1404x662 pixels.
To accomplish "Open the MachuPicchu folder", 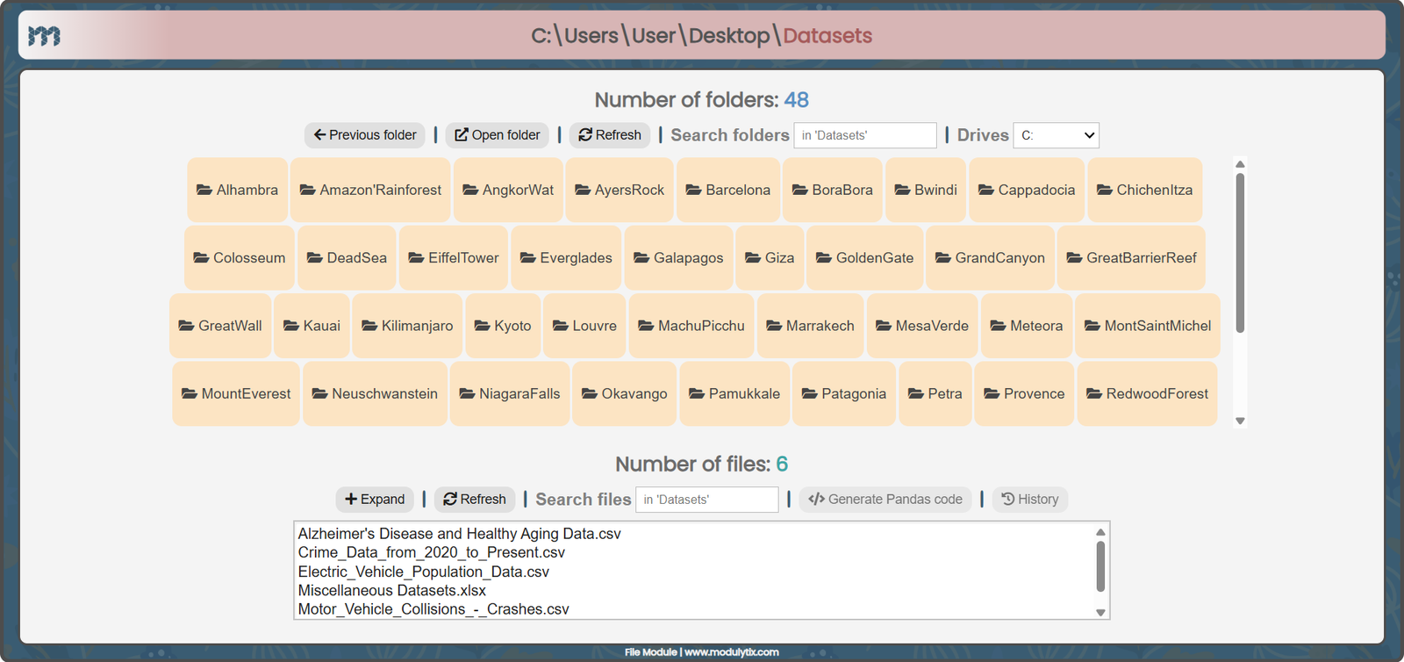I will point(691,326).
